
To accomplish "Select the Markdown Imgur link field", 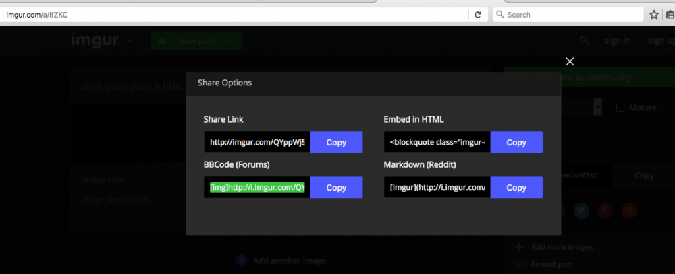I will coord(437,188).
